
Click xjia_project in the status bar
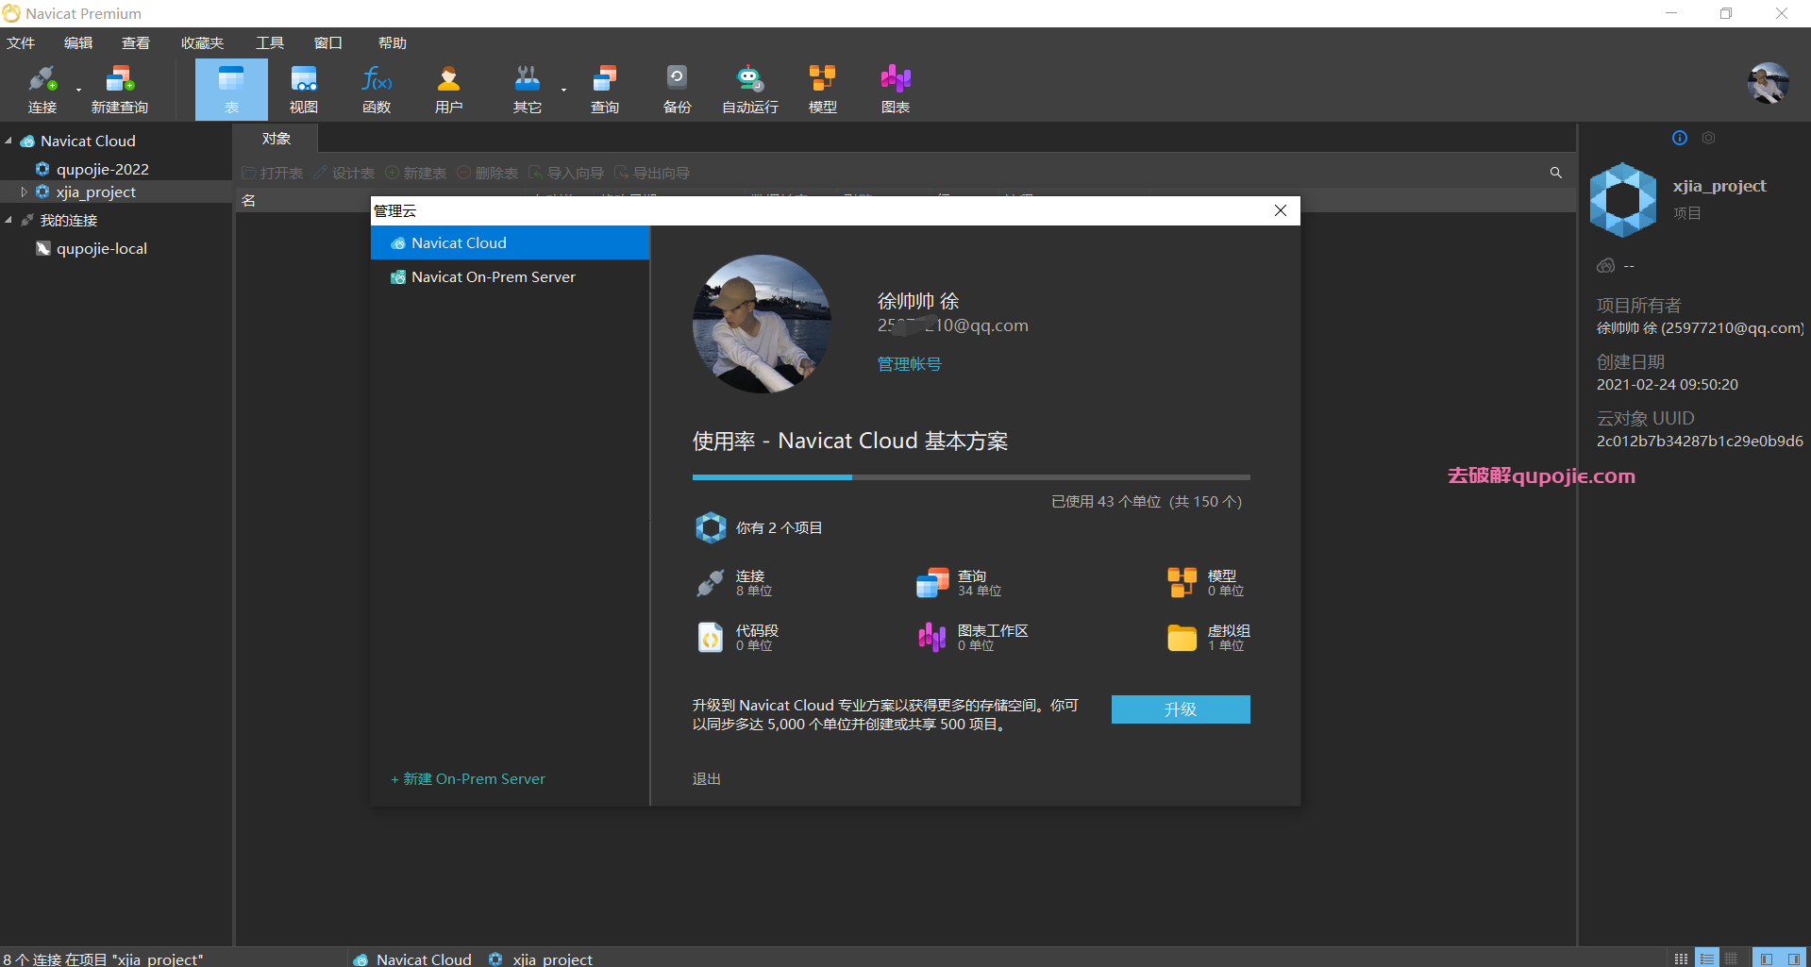[541, 959]
